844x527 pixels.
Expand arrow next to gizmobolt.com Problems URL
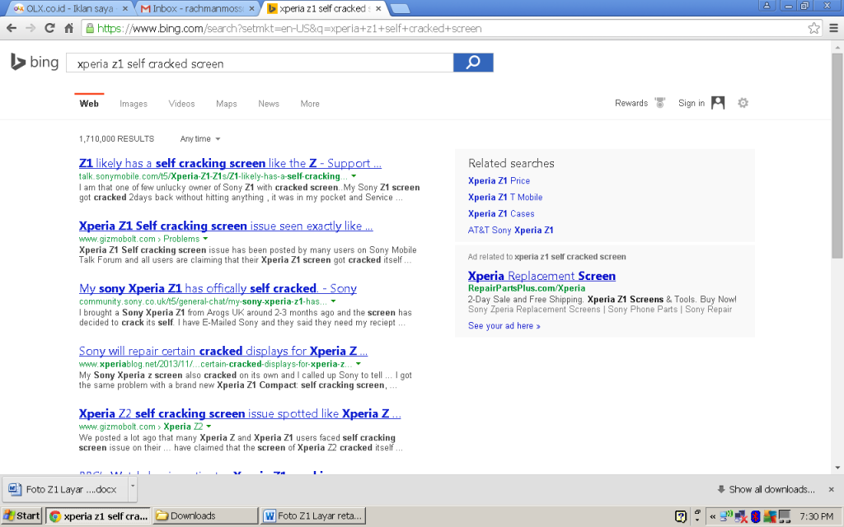click(205, 239)
